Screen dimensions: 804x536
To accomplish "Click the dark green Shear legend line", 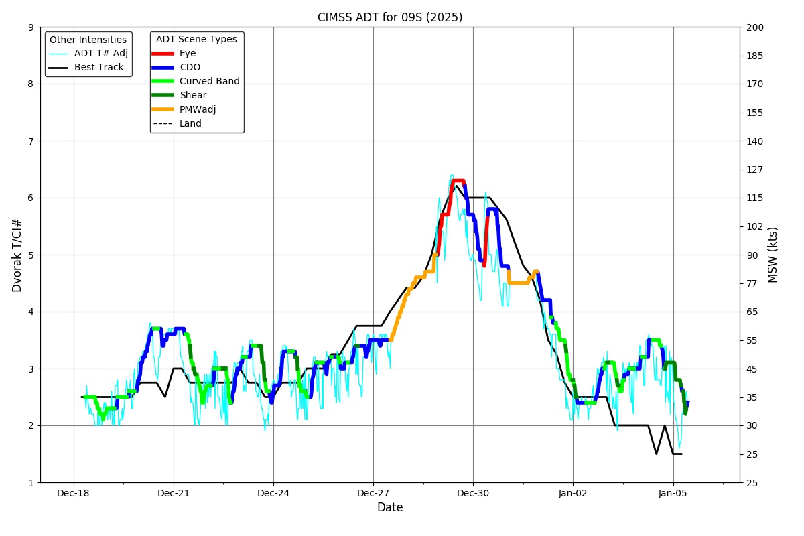I will [163, 95].
